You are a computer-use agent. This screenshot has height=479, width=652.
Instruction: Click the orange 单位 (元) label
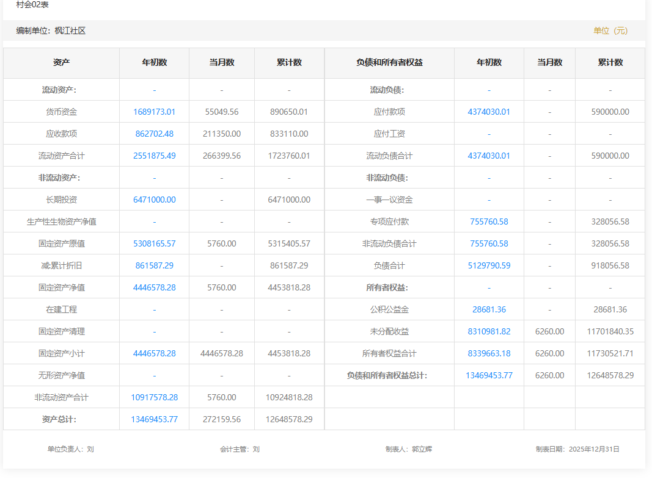(610, 31)
